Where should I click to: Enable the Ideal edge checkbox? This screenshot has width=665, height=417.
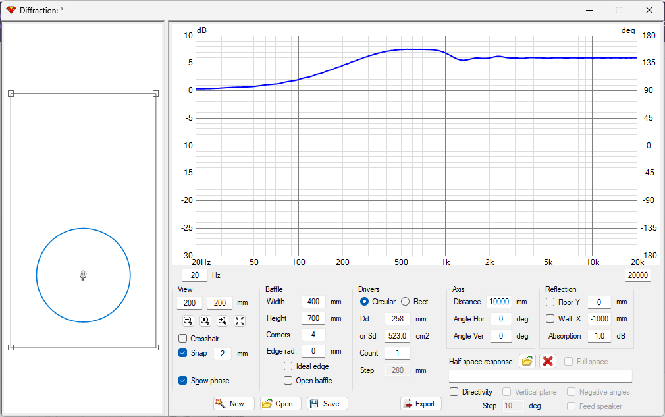click(288, 366)
